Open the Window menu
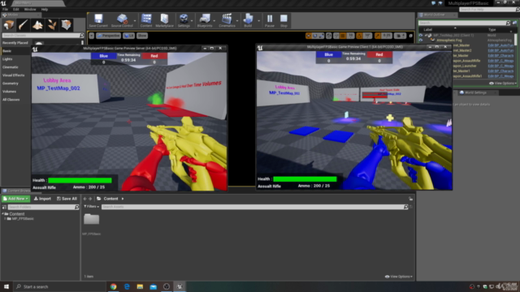 pyautogui.click(x=30, y=9)
